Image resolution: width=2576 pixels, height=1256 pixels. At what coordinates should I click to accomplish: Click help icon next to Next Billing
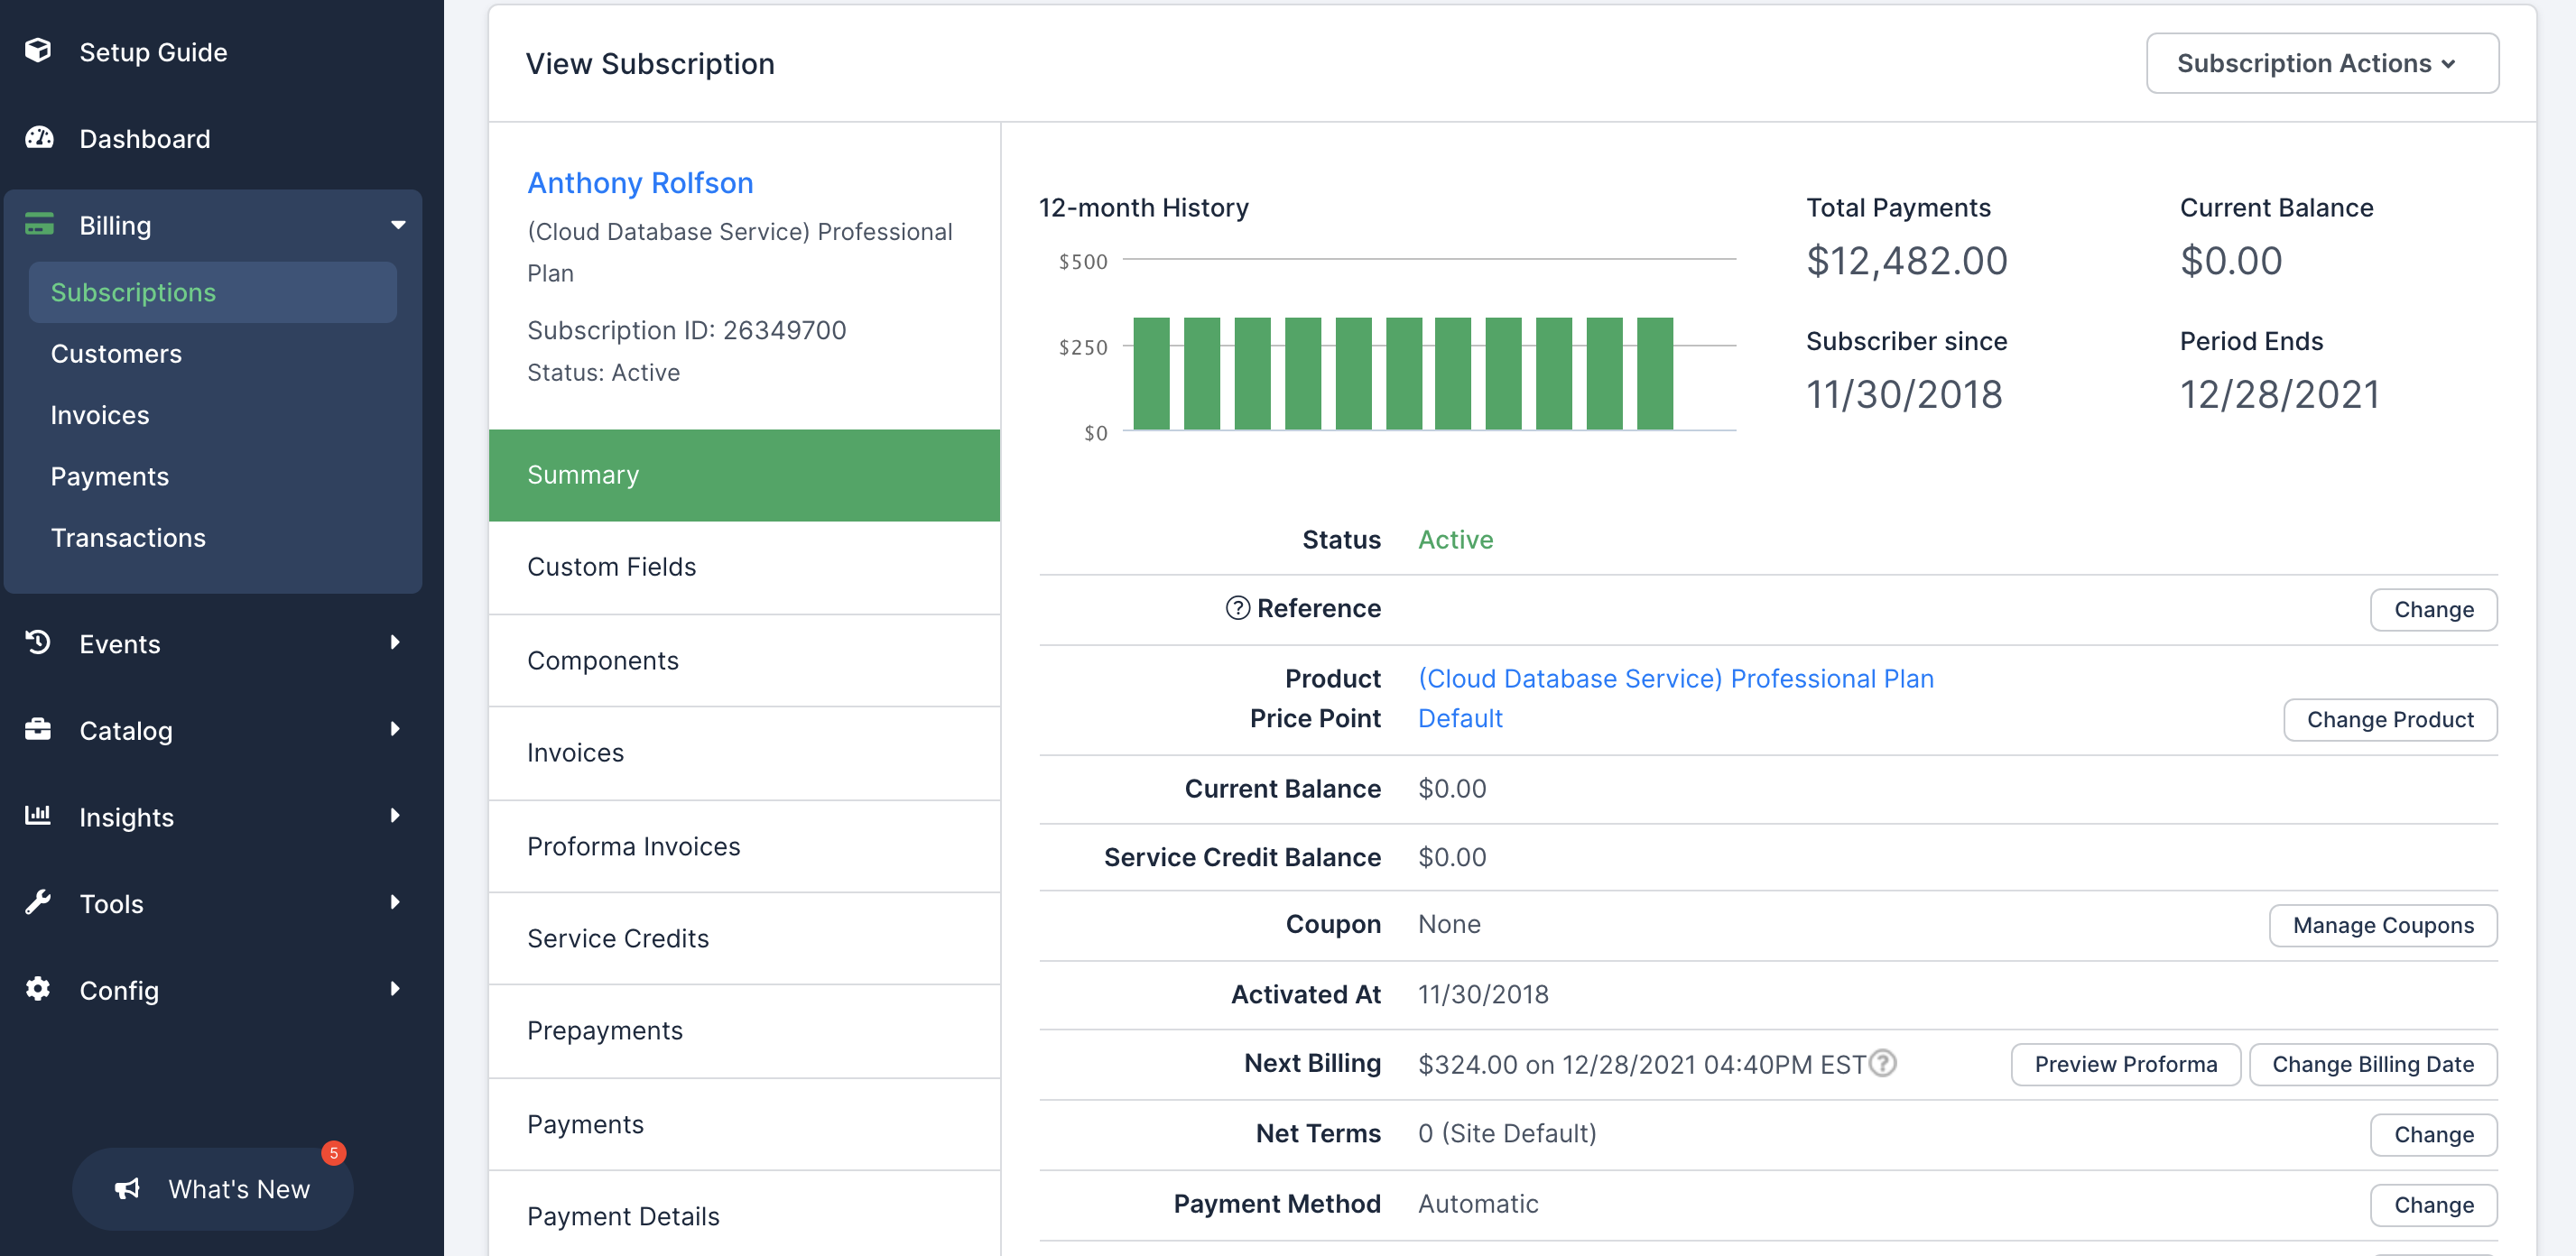(x=1882, y=1063)
